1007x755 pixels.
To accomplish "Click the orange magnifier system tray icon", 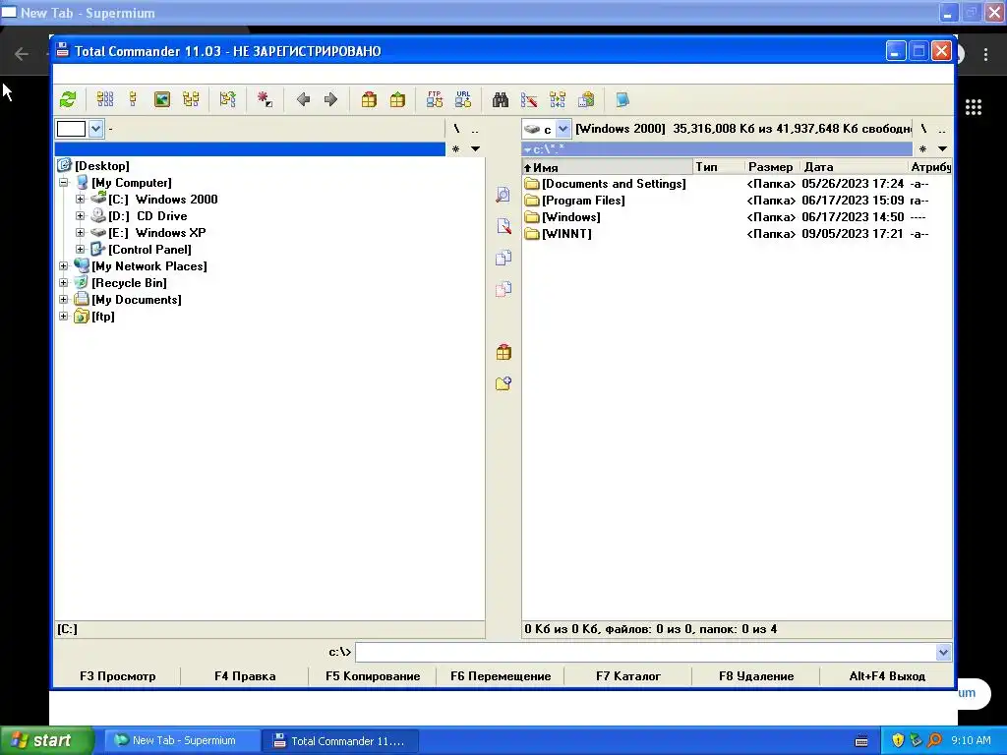I will pyautogui.click(x=935, y=740).
